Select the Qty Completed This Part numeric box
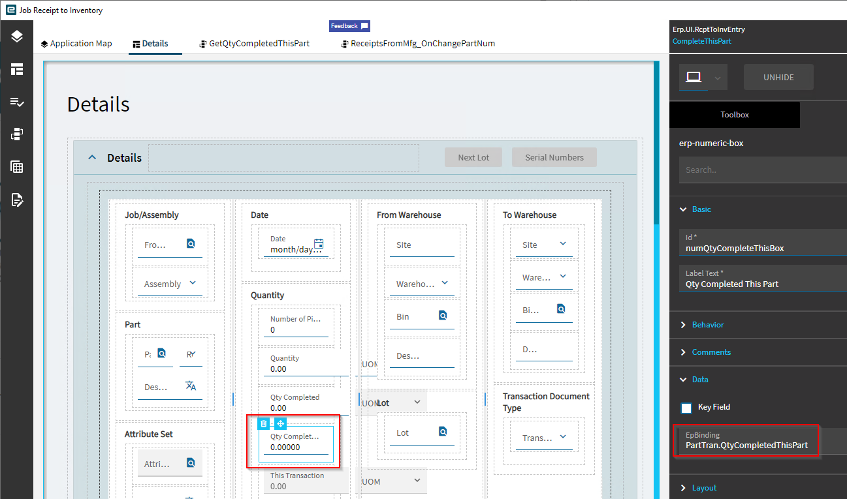This screenshot has height=499, width=847. pos(296,444)
